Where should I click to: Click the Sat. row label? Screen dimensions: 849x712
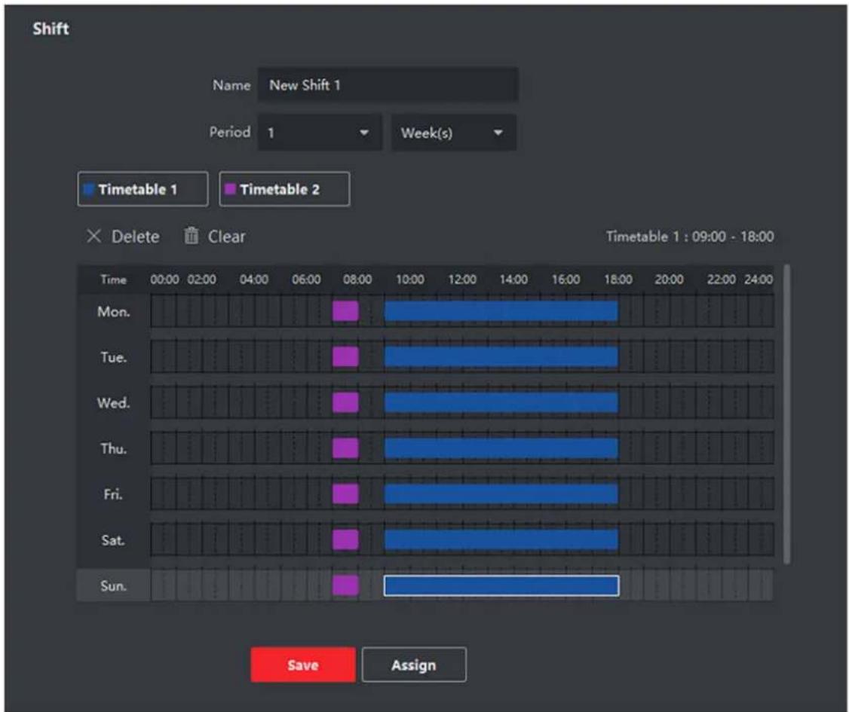113,540
